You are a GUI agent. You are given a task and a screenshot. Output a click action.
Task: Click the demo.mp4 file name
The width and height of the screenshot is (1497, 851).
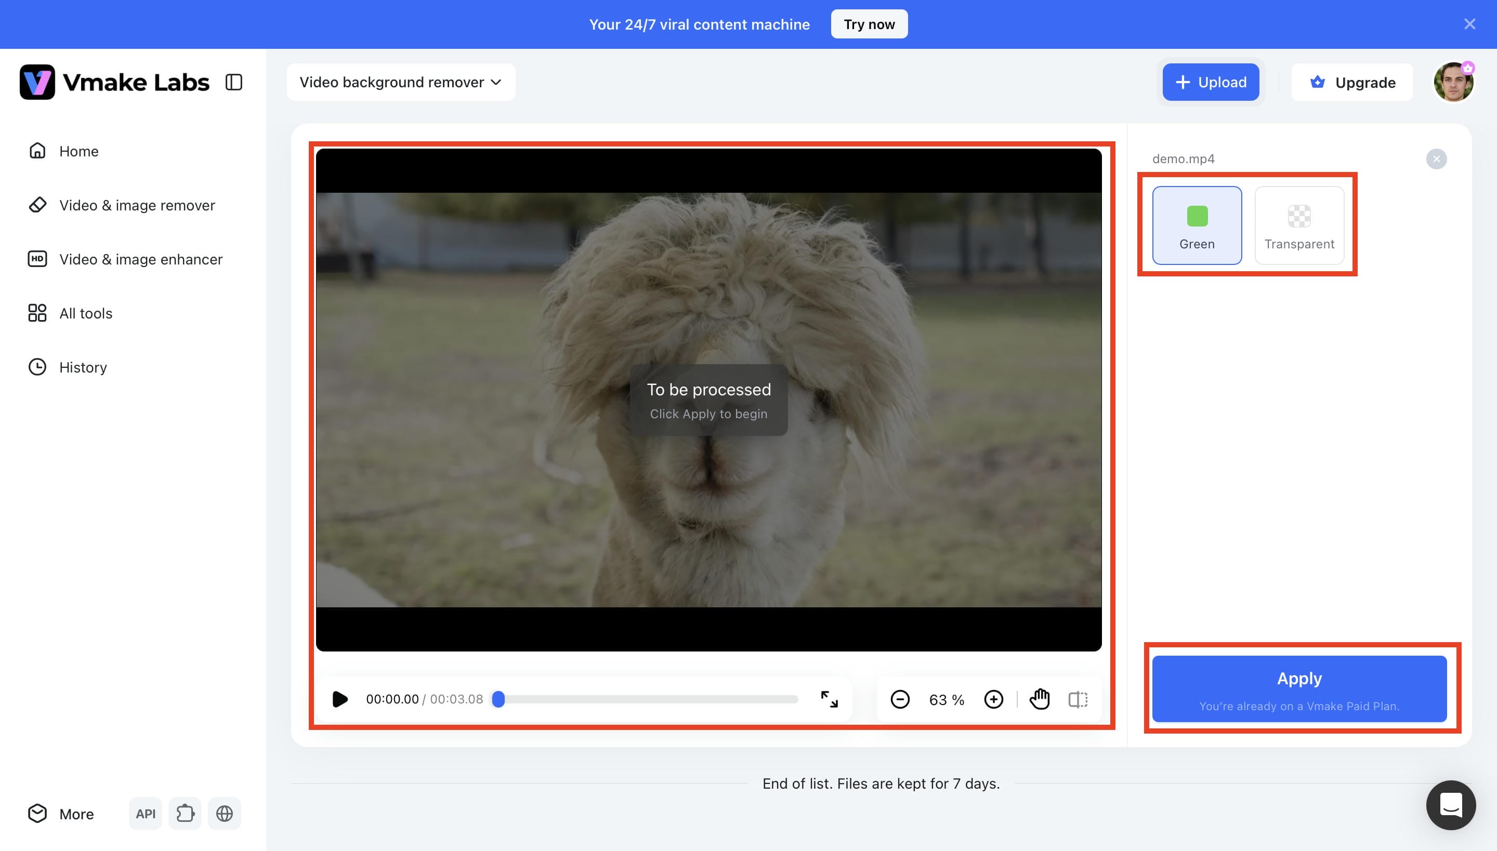pyautogui.click(x=1184, y=159)
